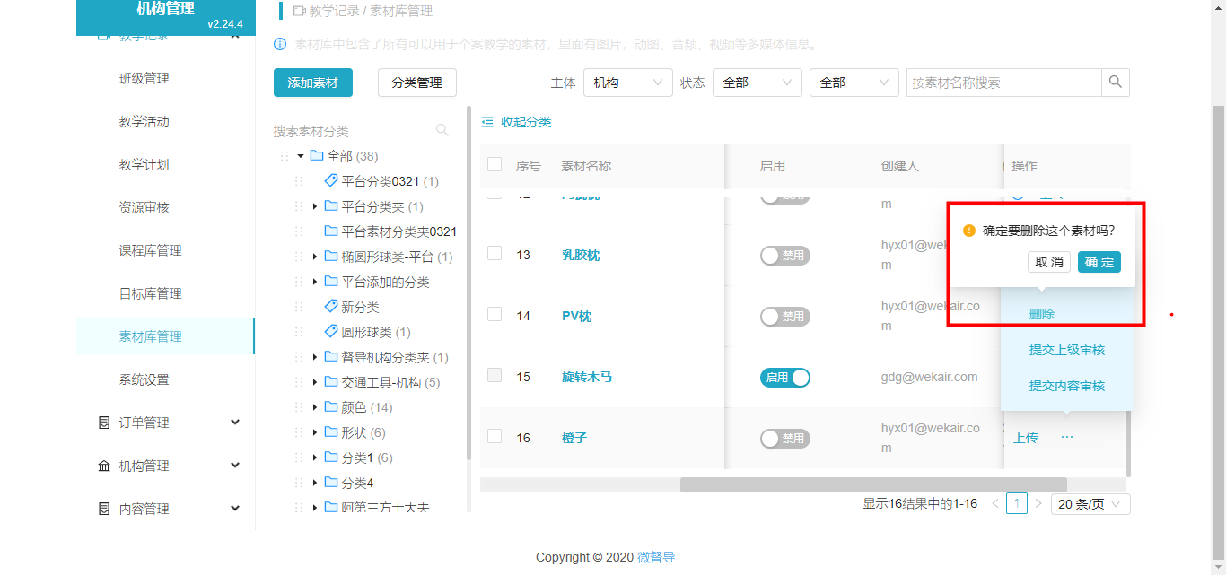Click the previous page arrow
Image resolution: width=1226 pixels, height=575 pixels.
(x=994, y=504)
